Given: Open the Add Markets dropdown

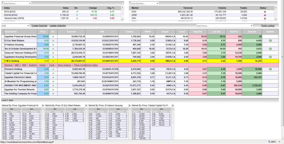Looking at the screenshot, I should (x=145, y=3).
